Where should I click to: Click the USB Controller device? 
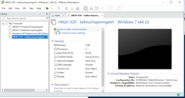pyautogui.click(x=77, y=65)
